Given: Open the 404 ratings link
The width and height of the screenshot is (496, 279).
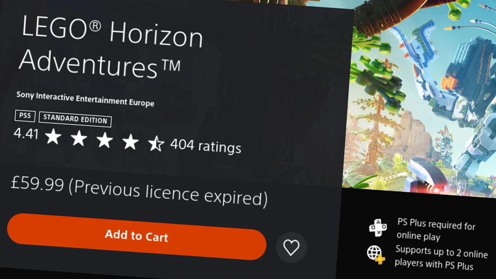Looking at the screenshot, I should 205,146.
